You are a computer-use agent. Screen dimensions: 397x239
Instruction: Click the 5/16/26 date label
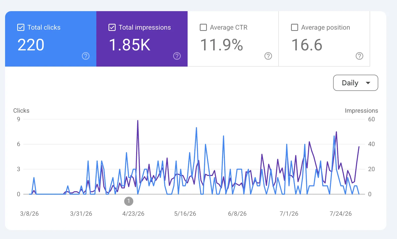(185, 214)
